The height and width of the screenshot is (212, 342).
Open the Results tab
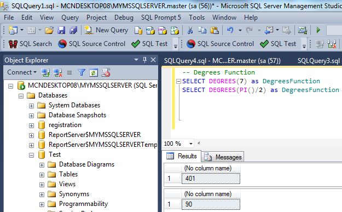click(182, 156)
